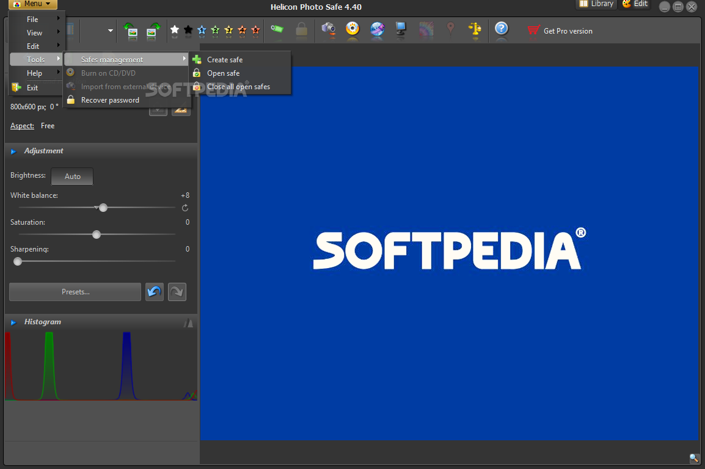
Task: Select the Tools menu entry
Action: click(x=37, y=59)
